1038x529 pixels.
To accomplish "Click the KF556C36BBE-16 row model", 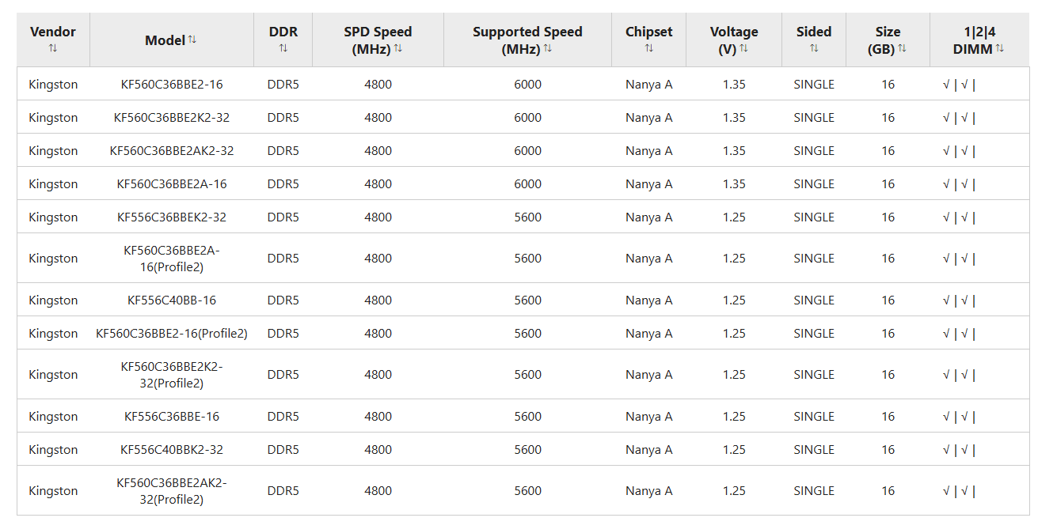I will click(172, 416).
